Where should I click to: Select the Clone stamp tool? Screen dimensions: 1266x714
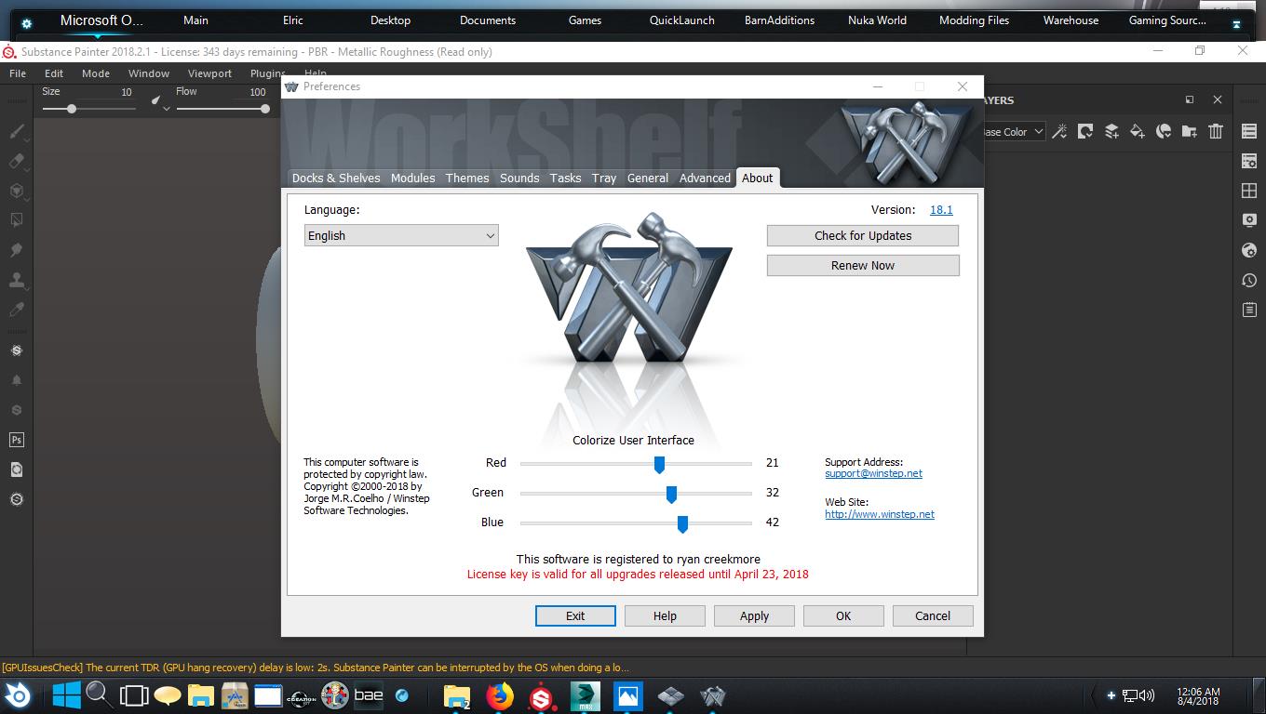tap(16, 280)
